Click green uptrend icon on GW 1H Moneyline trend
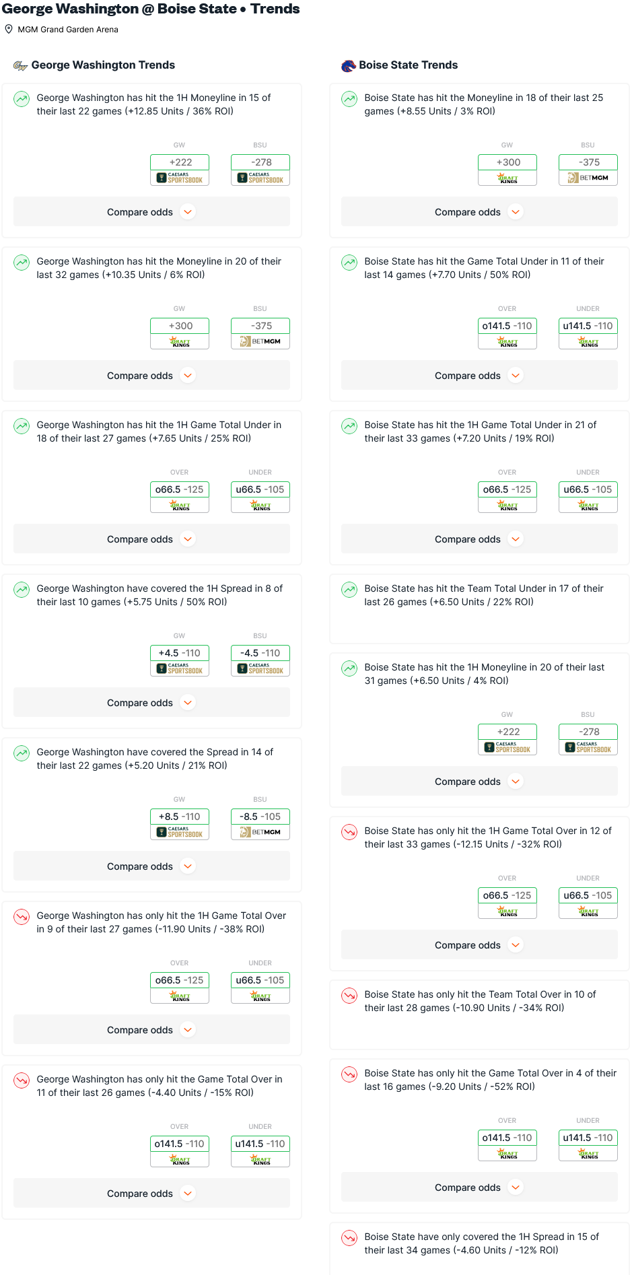This screenshot has height=1275, width=632. (22, 99)
